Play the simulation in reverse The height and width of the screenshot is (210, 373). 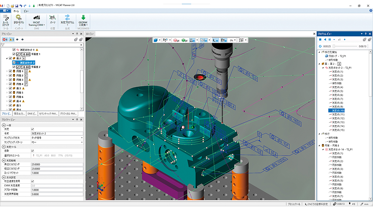[x=325, y=40]
